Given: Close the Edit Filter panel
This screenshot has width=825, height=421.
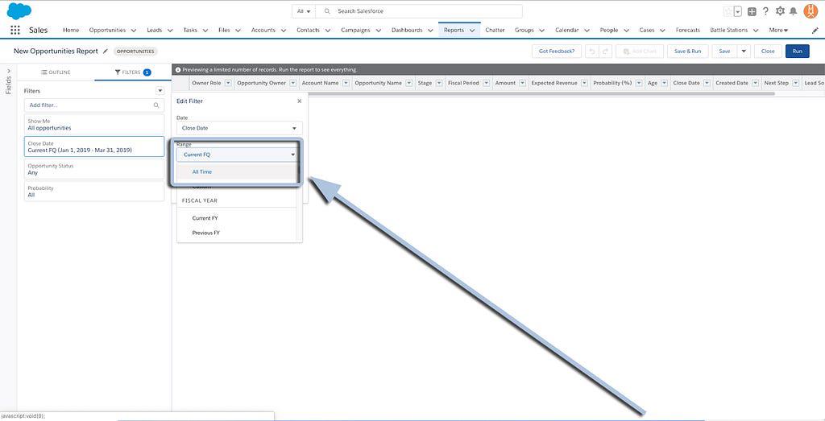Looking at the screenshot, I should [x=299, y=101].
